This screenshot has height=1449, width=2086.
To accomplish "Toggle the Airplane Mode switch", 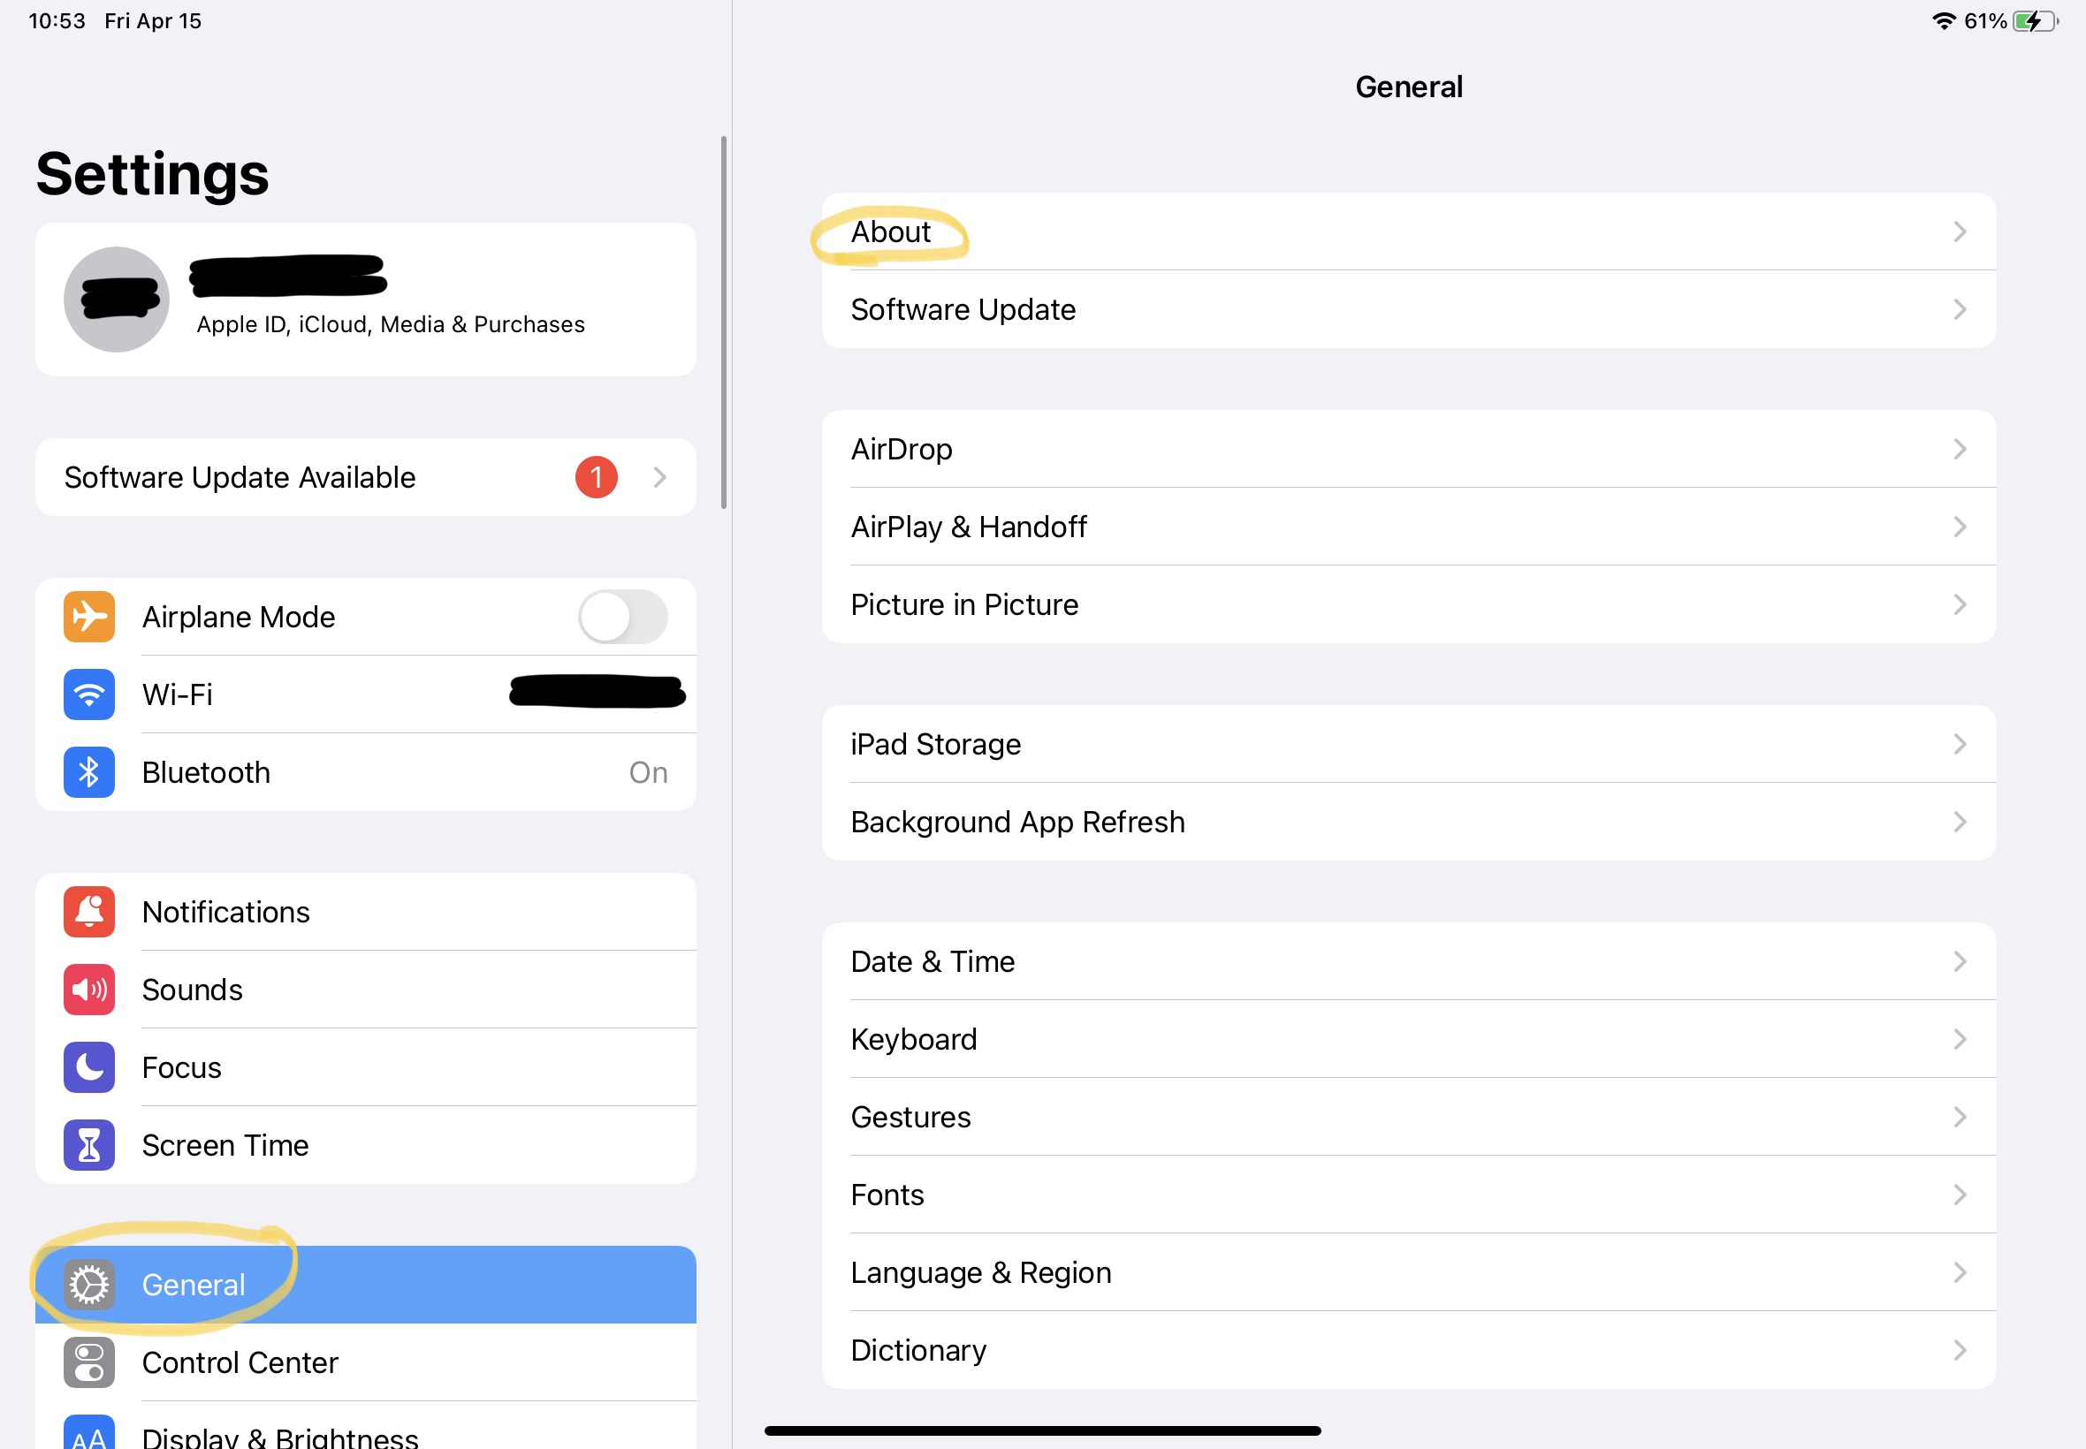I will 623,617.
